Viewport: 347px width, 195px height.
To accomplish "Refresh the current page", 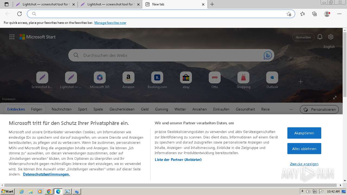I will pos(20,14).
